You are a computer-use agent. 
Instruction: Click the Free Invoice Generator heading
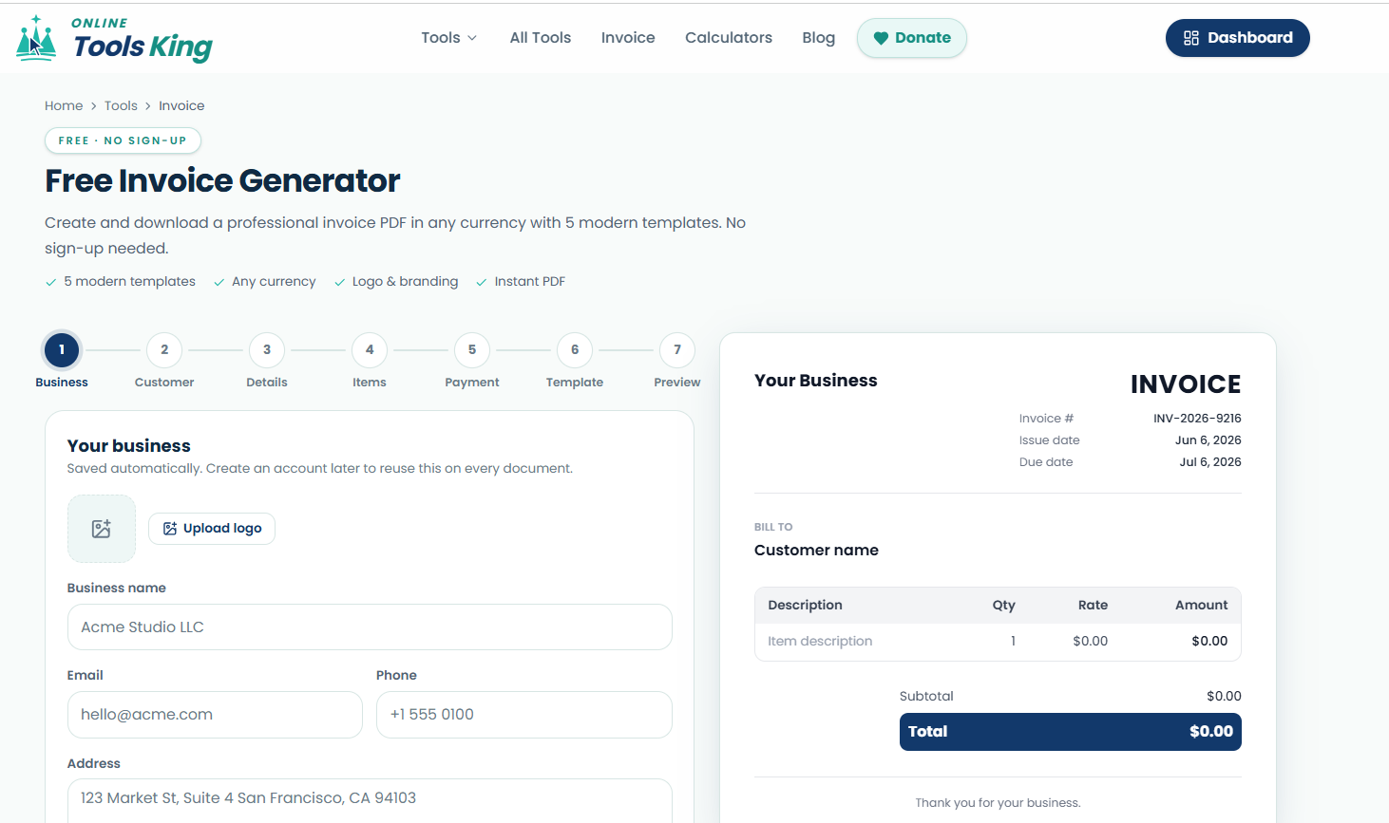[222, 180]
